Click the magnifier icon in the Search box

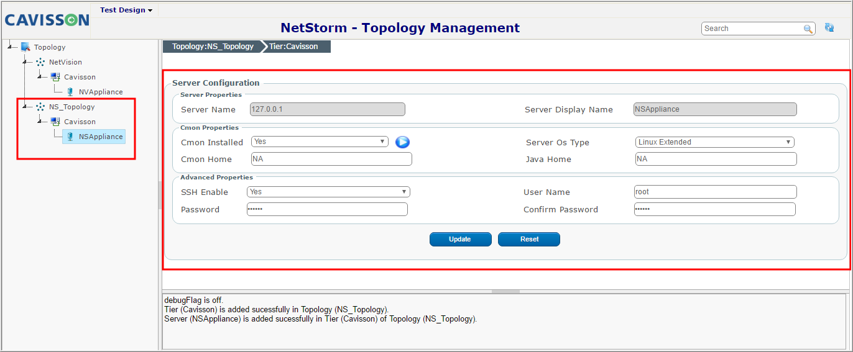(x=808, y=29)
